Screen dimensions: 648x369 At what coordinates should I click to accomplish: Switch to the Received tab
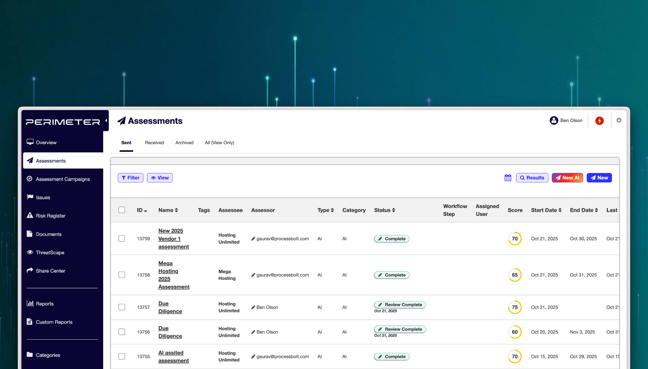(x=154, y=143)
